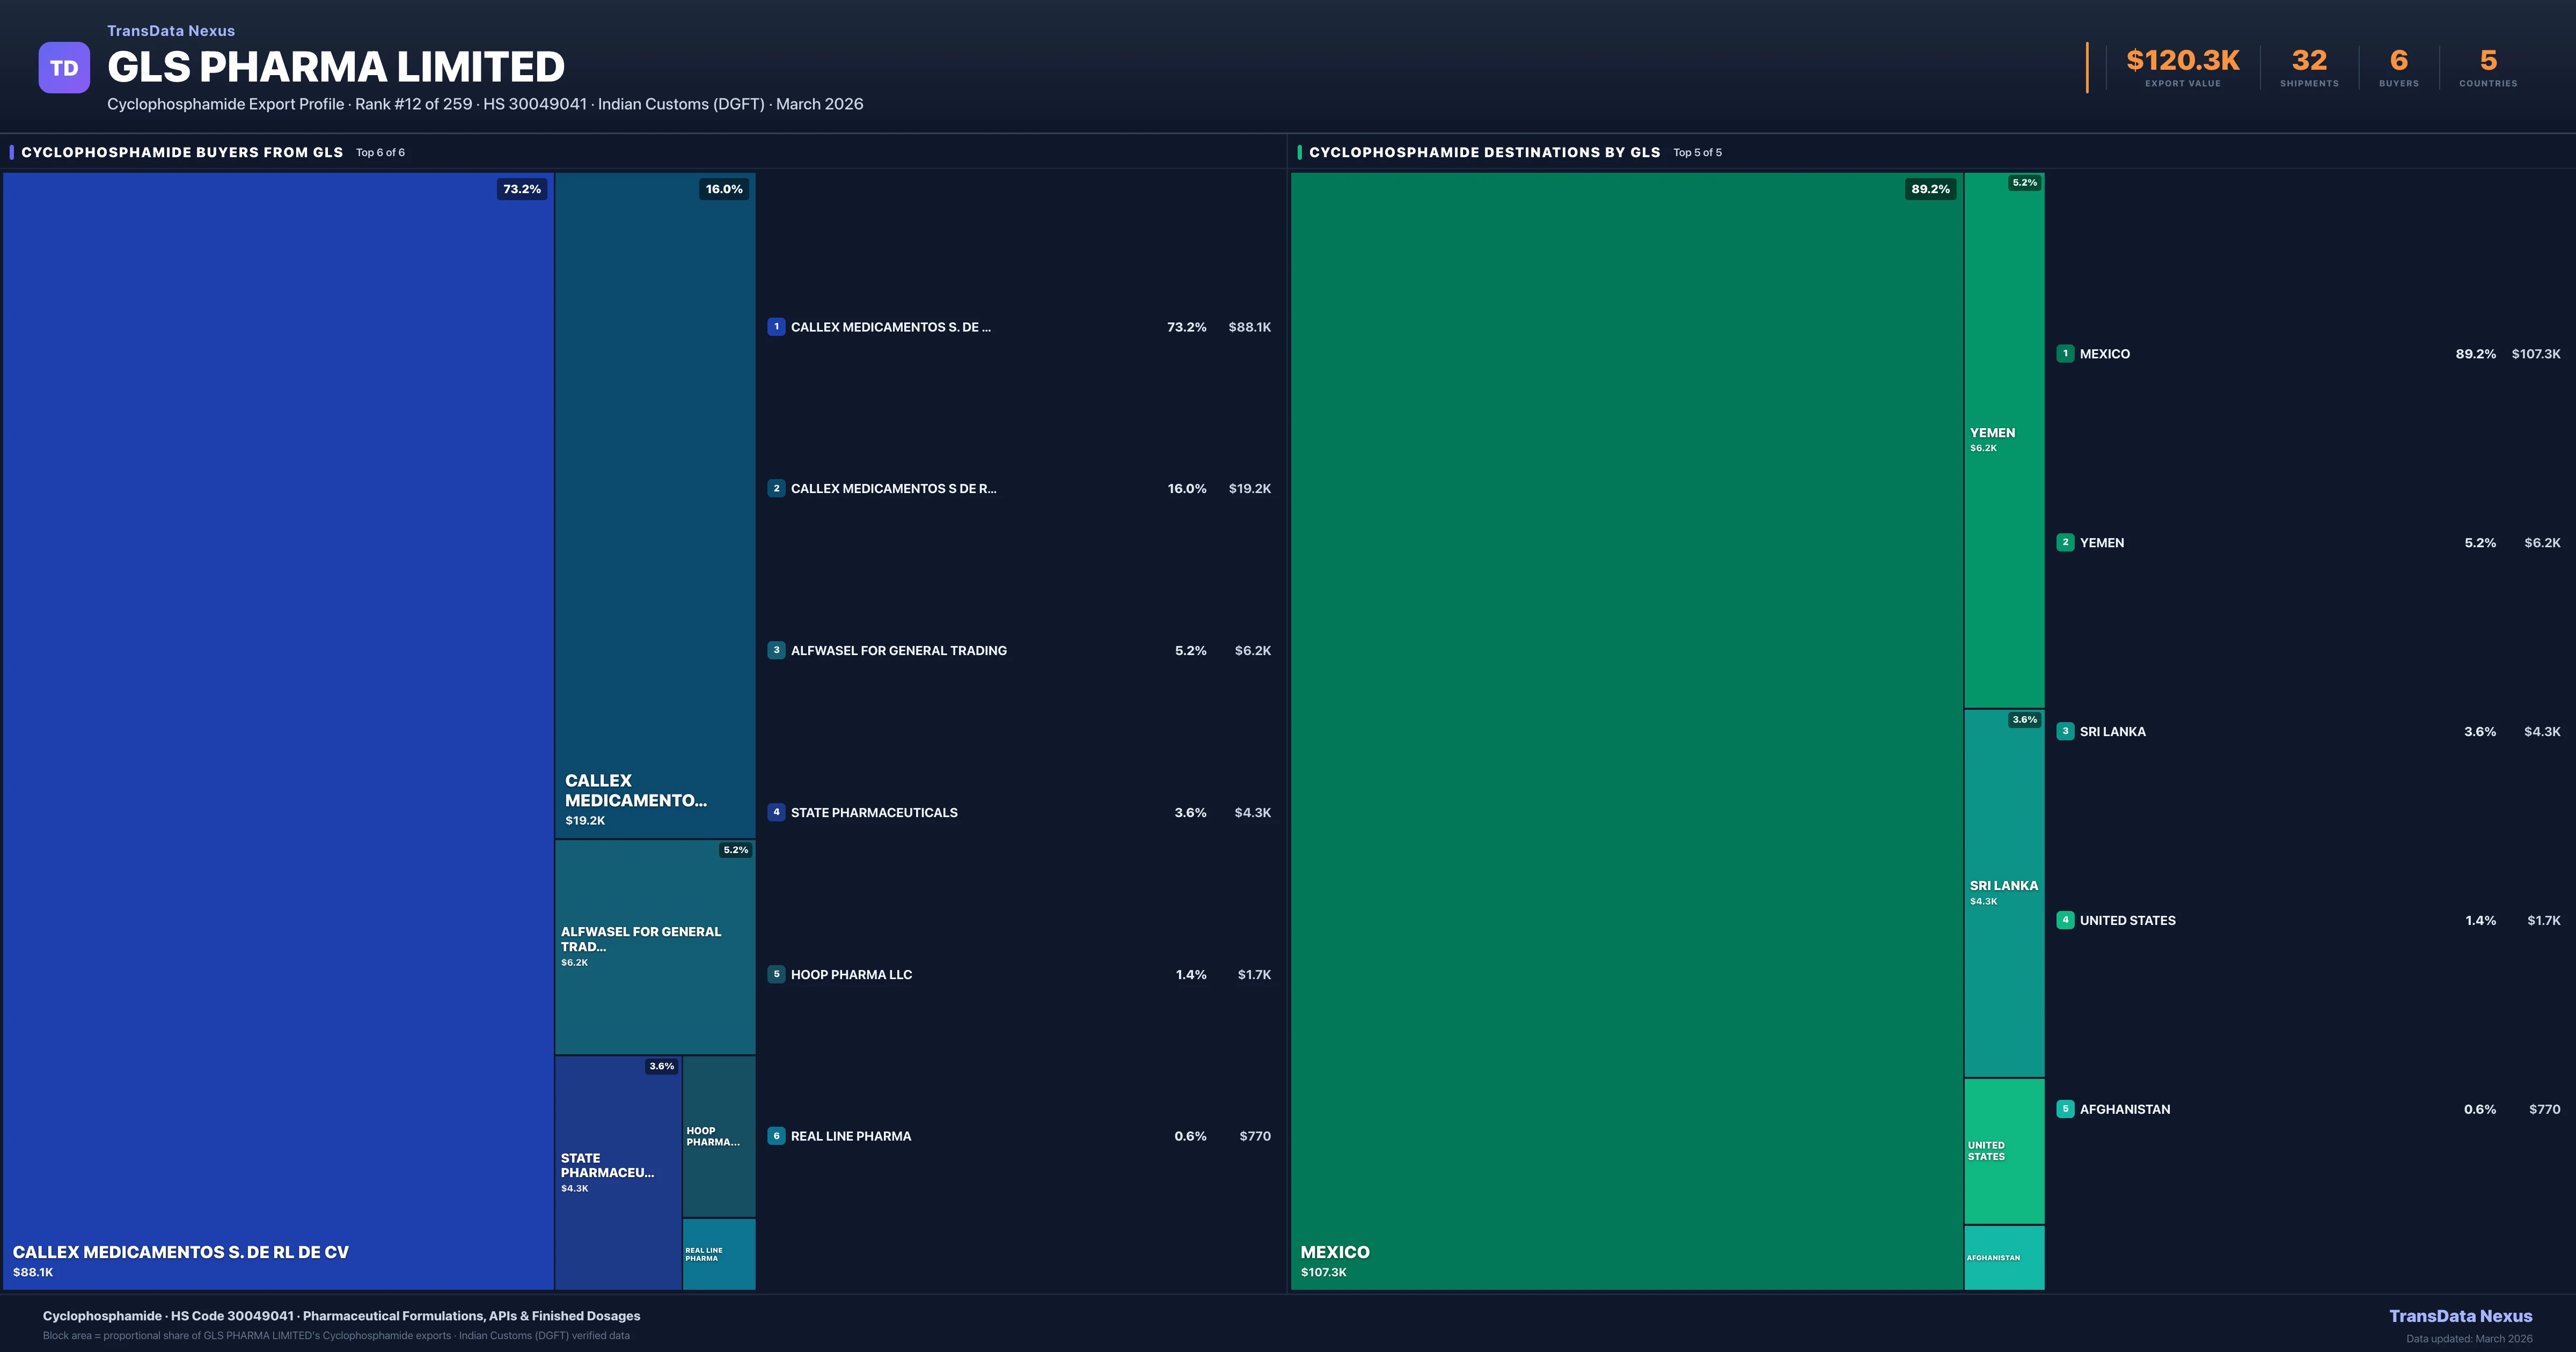
Task: Click the rank 5 badge beside HOOP PHARMA LLC
Action: (777, 974)
